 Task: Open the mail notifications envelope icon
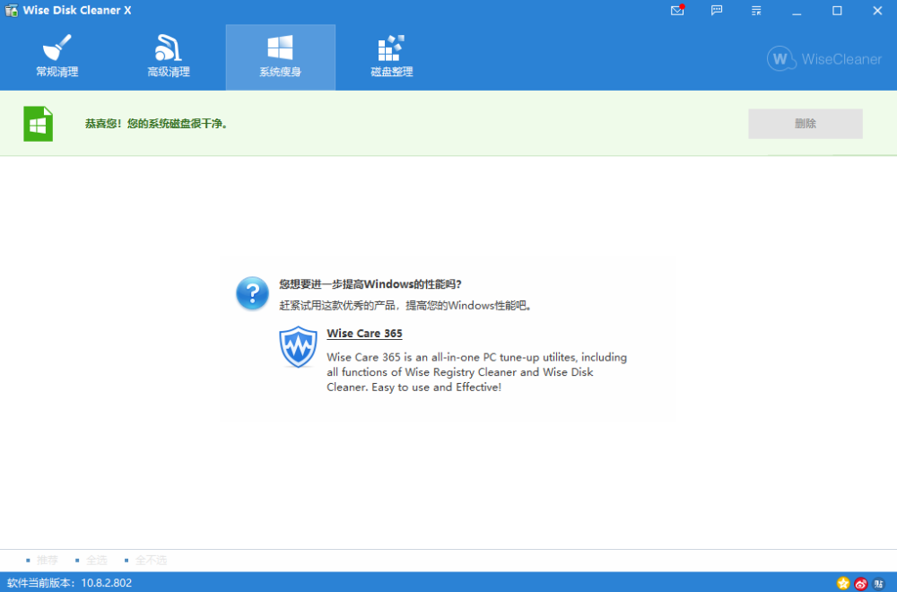click(677, 10)
